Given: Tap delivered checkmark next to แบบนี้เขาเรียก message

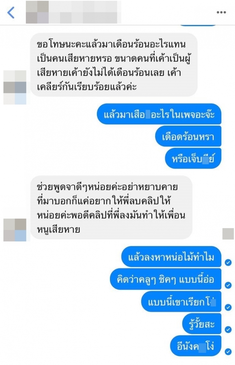Looking at the screenshot, I should click(228, 307).
